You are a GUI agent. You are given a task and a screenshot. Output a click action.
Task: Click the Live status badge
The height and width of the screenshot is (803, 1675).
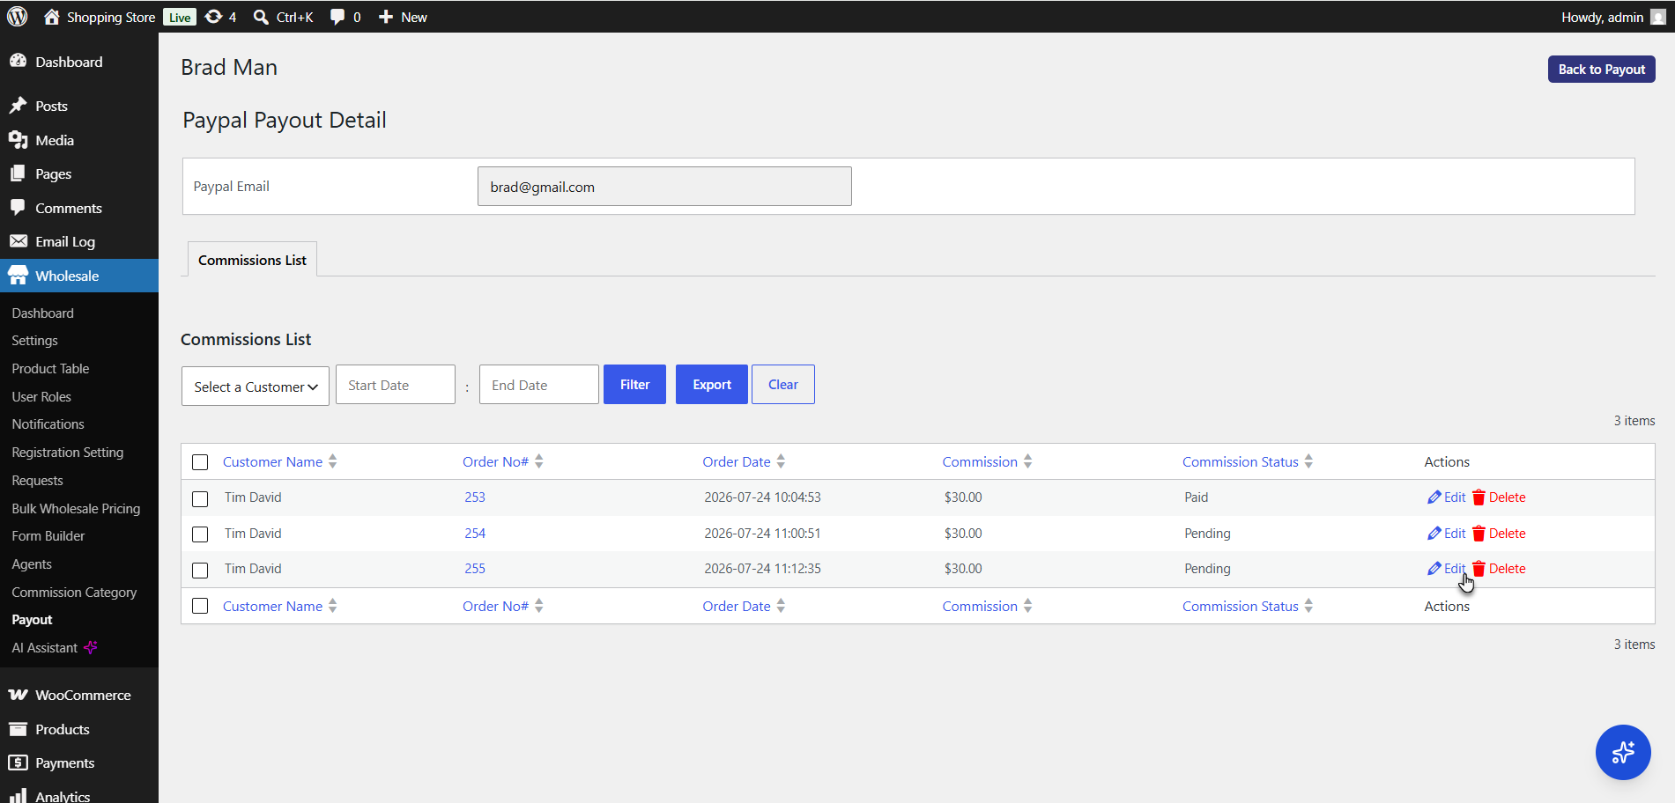coord(180,18)
